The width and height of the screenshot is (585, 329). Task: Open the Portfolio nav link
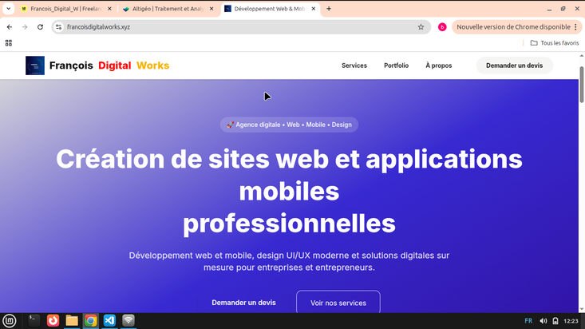coord(396,65)
